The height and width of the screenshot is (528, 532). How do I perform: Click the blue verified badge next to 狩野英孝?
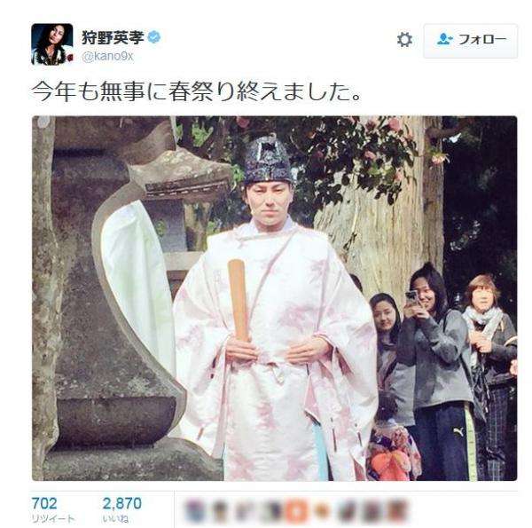click(x=154, y=37)
